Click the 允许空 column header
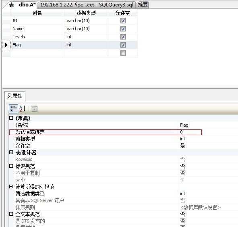 [123, 13]
